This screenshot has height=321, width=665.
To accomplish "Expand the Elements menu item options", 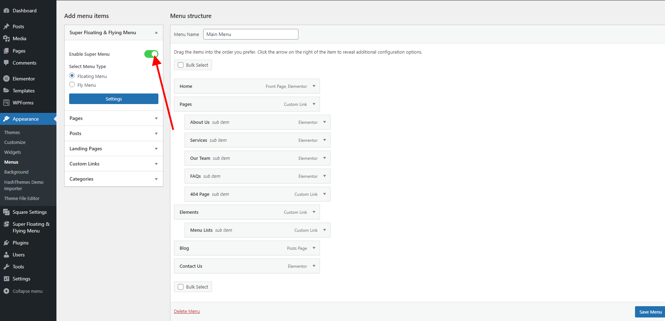I will click(x=314, y=212).
